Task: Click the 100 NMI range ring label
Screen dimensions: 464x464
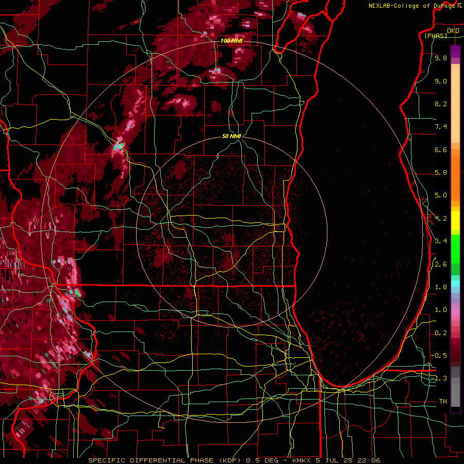Action: tap(231, 41)
